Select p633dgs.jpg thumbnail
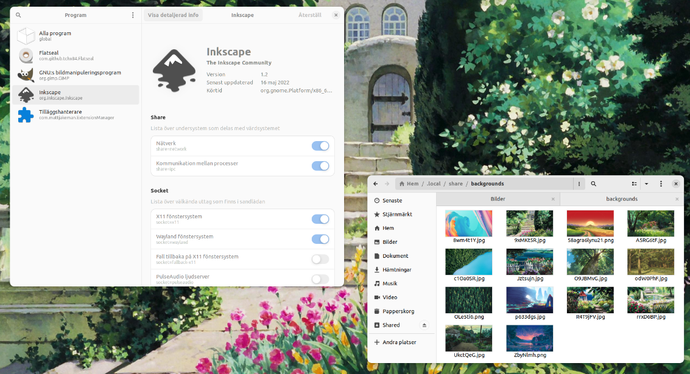Image resolution: width=690 pixels, height=374 pixels. click(529, 300)
